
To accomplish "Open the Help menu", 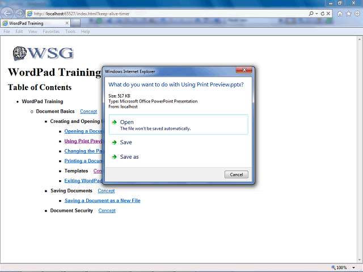I will [86, 32].
